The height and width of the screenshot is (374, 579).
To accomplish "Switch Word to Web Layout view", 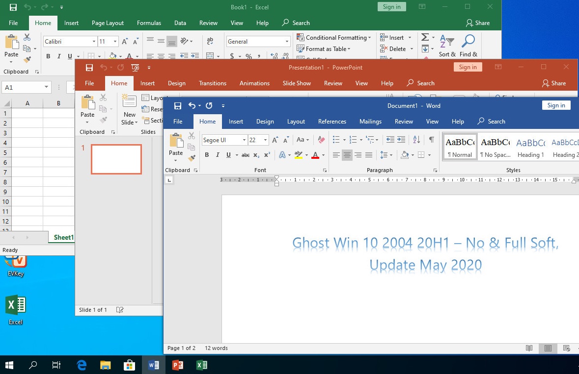I will (x=566, y=348).
